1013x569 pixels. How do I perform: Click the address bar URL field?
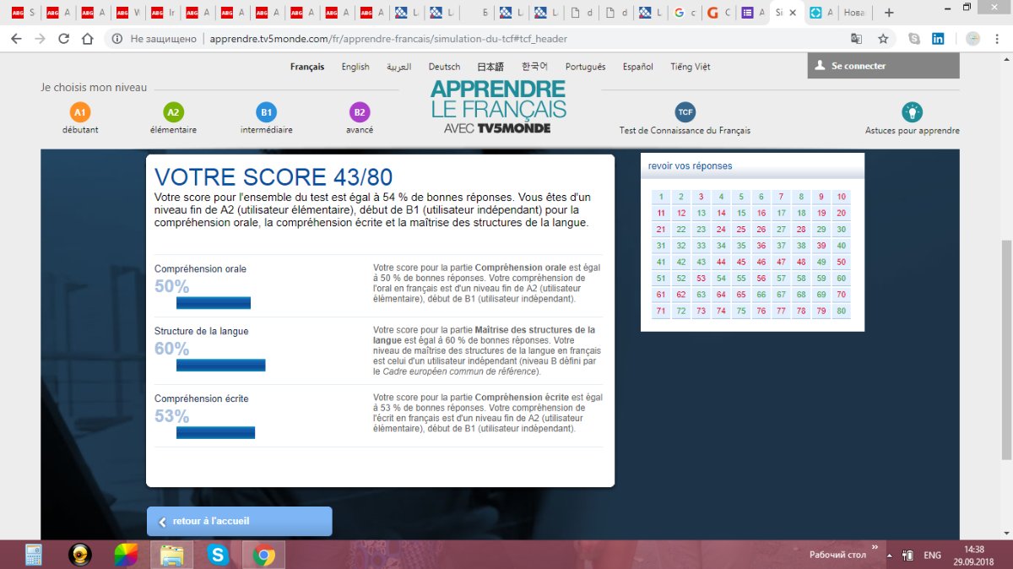pyautogui.click(x=506, y=39)
